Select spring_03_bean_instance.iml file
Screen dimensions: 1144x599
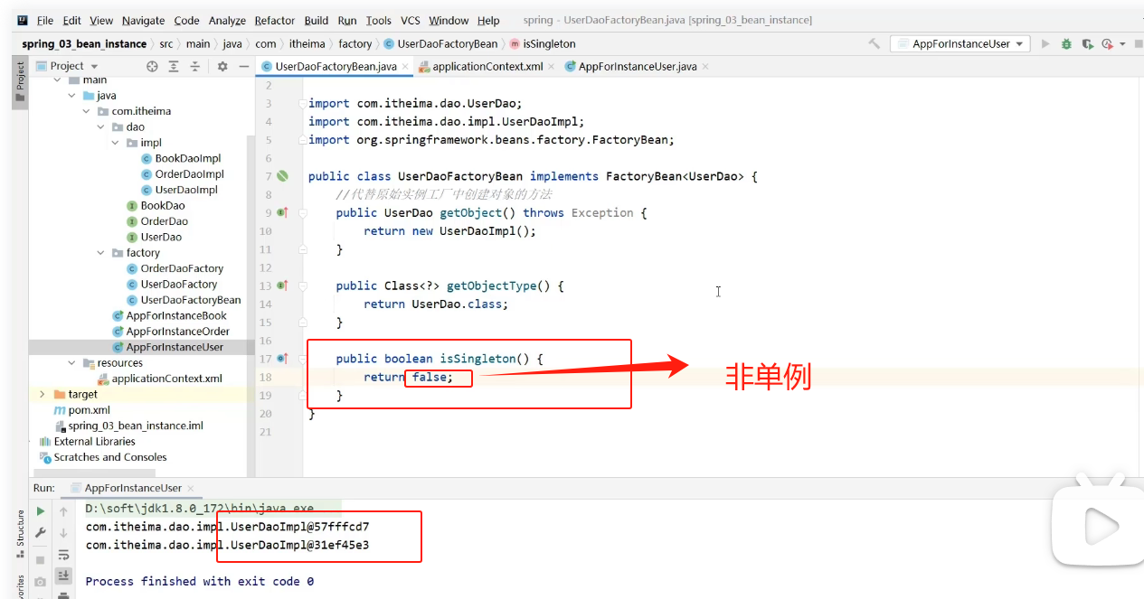136,426
